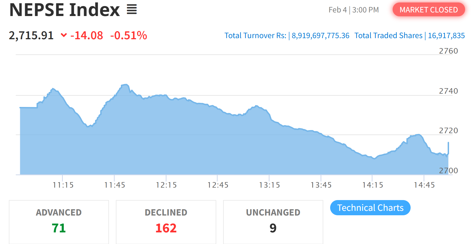Image resolution: width=472 pixels, height=244 pixels.
Task: Open the menu icon beside NEPSE Index
Action: click(x=132, y=10)
